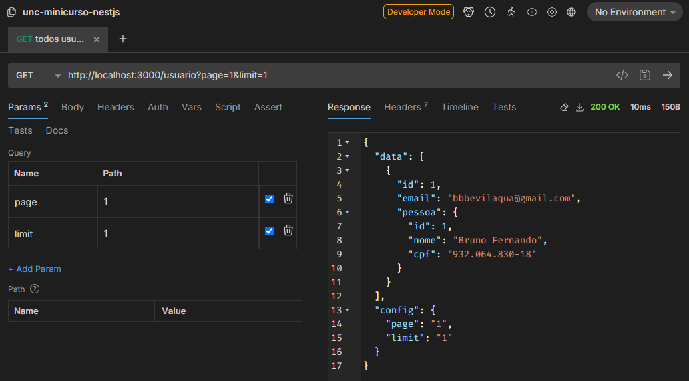The image size is (689, 381).
Task: Uncheck the page query parameter checkbox
Action: tap(269, 199)
